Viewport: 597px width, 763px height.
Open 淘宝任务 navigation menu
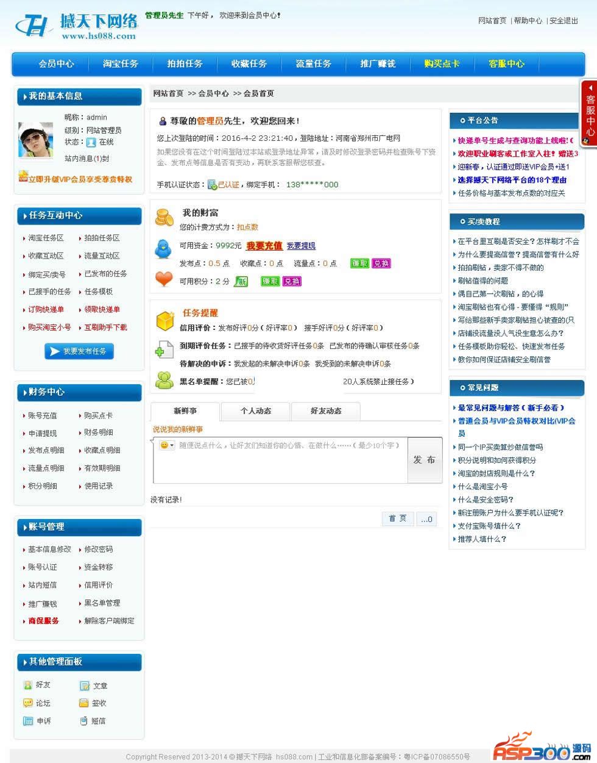pyautogui.click(x=121, y=63)
